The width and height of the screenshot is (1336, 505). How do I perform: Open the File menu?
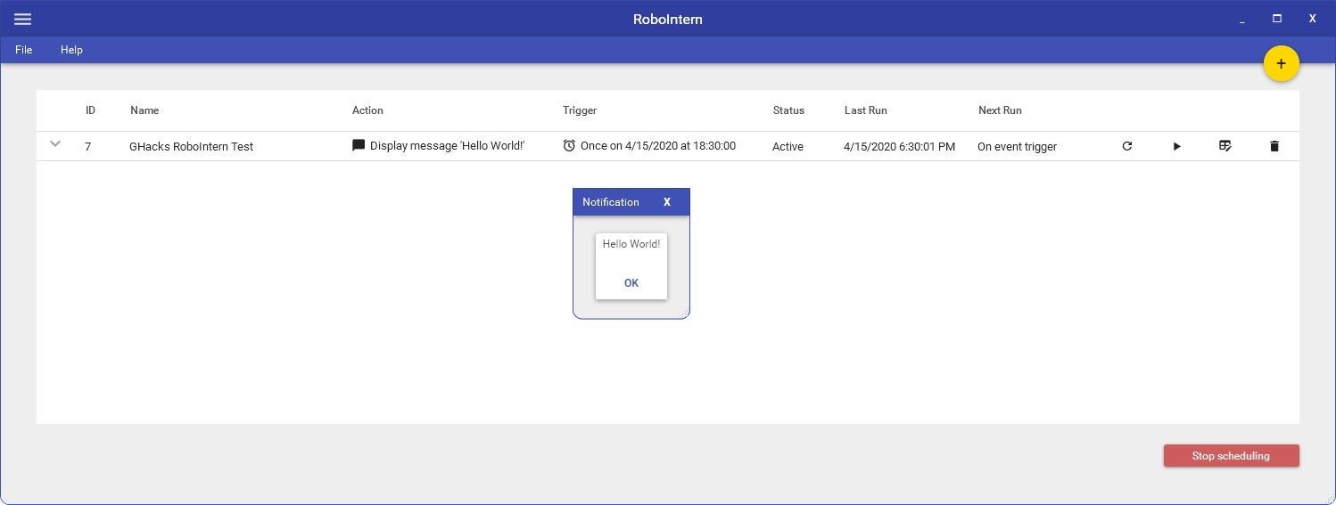[24, 50]
